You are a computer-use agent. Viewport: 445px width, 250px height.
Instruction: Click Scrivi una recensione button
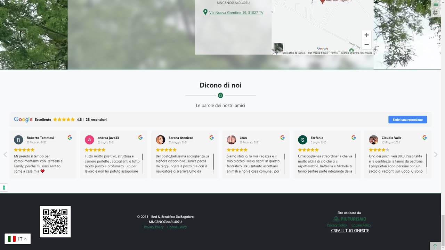click(407, 119)
